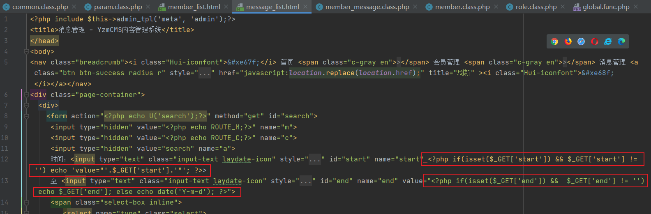The height and width of the screenshot is (214, 651).
Task: Close the member_message.class.php tab
Action: (415, 7)
